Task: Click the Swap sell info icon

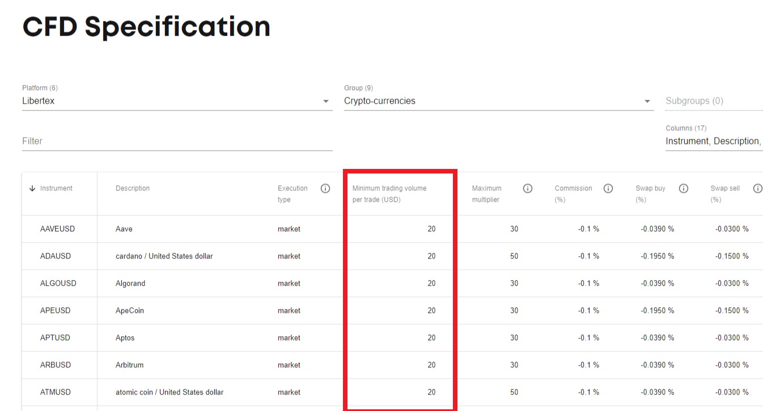Action: 758,188
